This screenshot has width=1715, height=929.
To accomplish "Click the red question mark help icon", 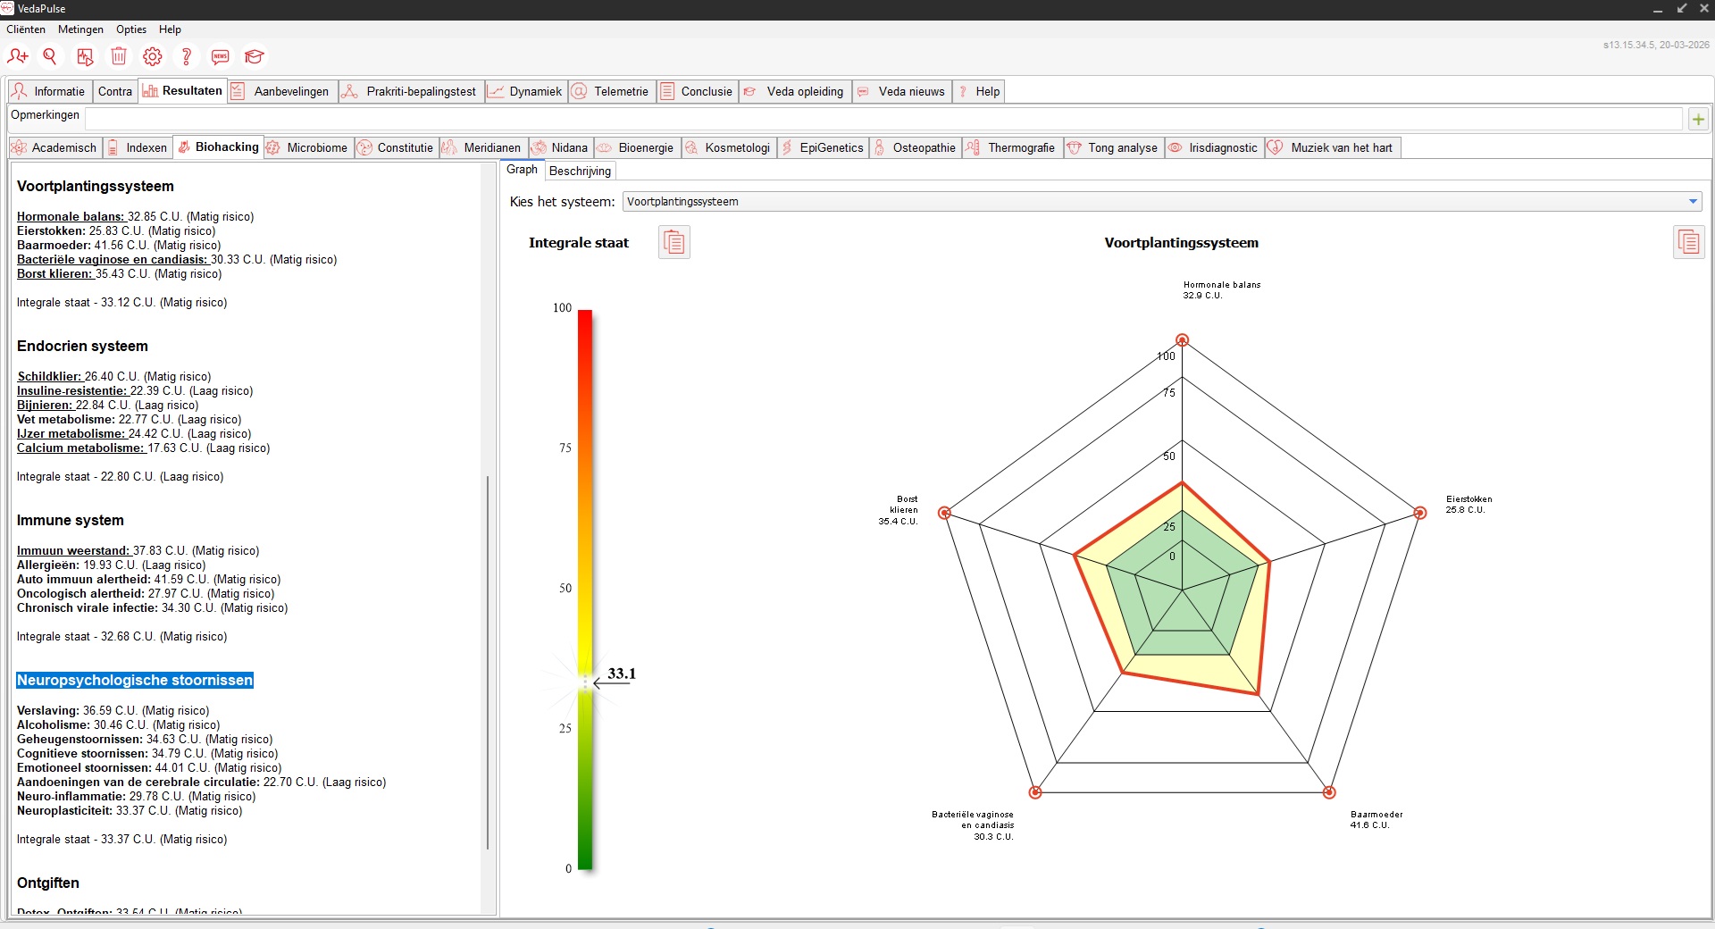I will (x=187, y=56).
